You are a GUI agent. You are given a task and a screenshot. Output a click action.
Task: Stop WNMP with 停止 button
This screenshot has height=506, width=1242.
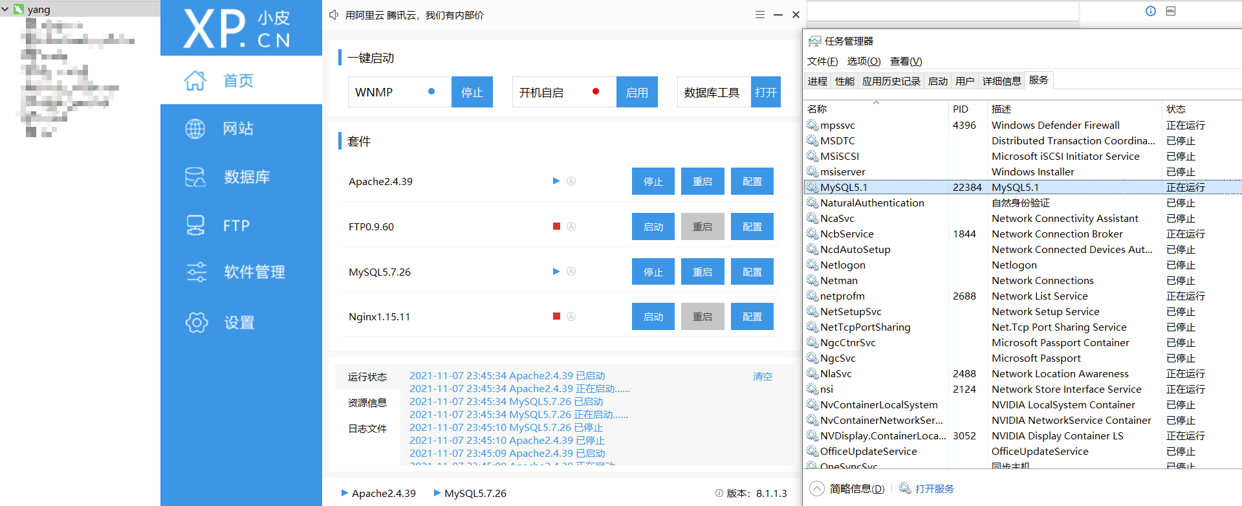coord(472,92)
